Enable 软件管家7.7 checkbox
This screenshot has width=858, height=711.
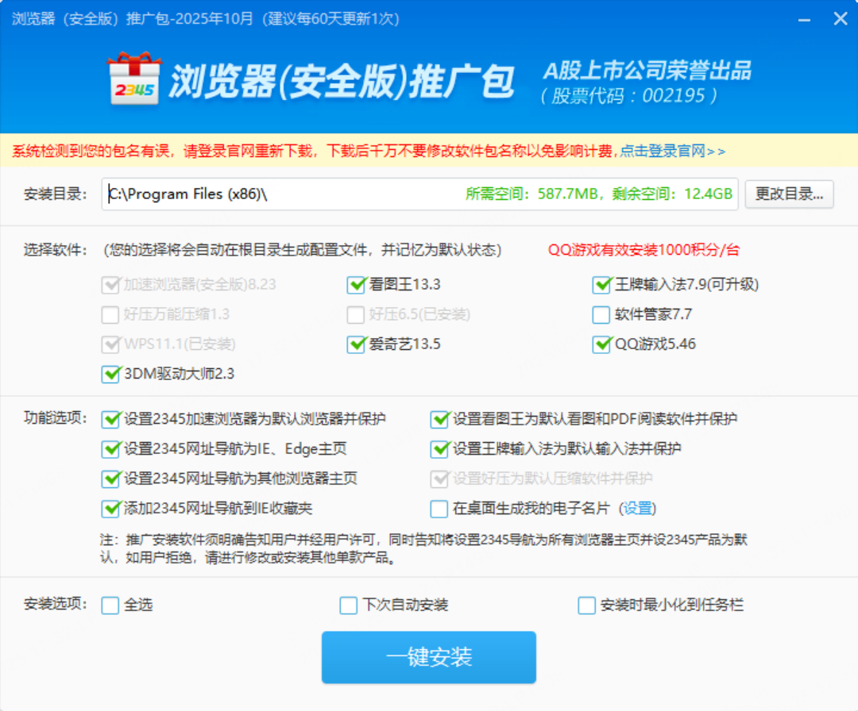point(601,315)
